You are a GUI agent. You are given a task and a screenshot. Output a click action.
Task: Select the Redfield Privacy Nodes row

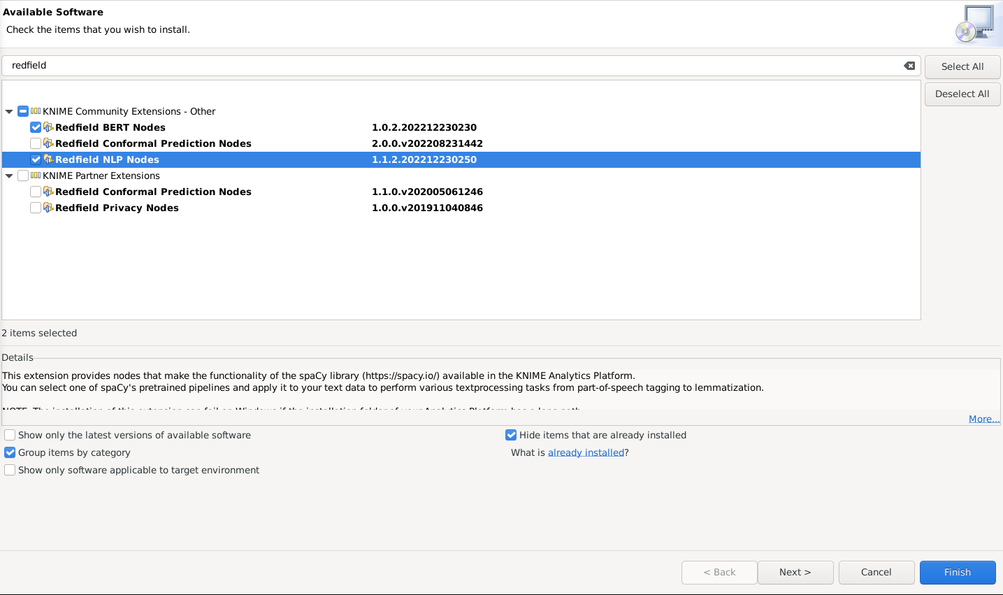click(x=461, y=208)
